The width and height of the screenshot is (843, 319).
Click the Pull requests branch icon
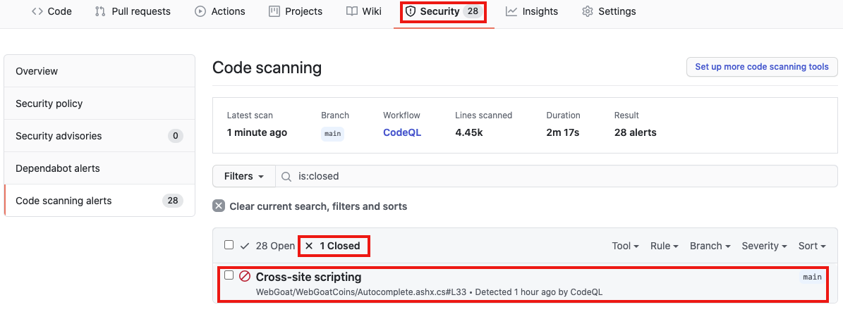click(x=100, y=11)
